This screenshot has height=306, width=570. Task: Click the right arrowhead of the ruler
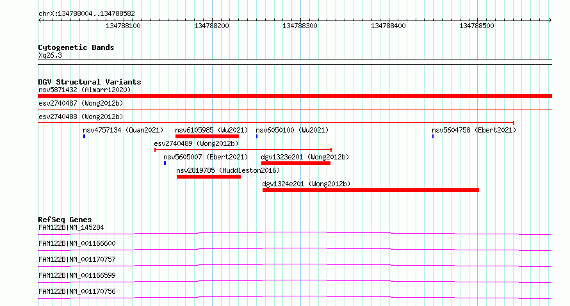pyautogui.click(x=550, y=20)
